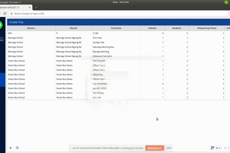Viewport: 230px width, 153px height.
Task: Open a new browser tab
Action: (36, 7)
